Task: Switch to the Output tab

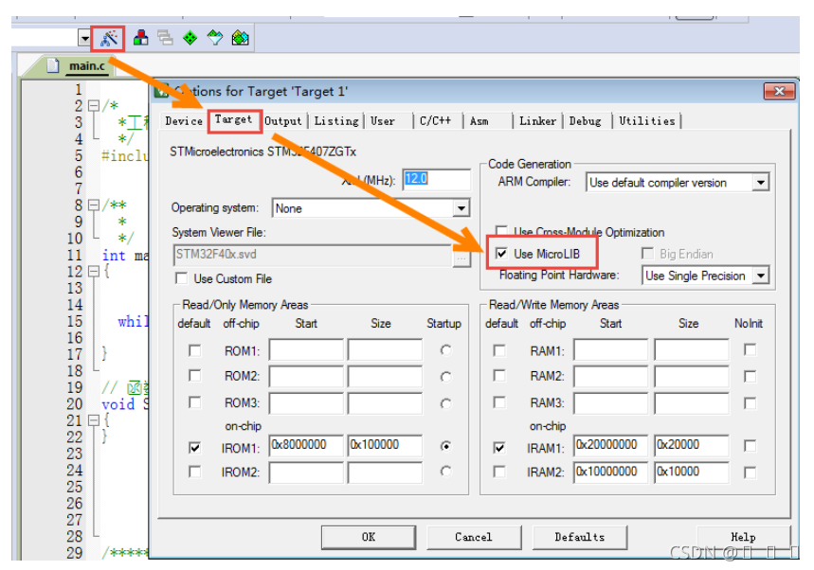Action: click(283, 121)
